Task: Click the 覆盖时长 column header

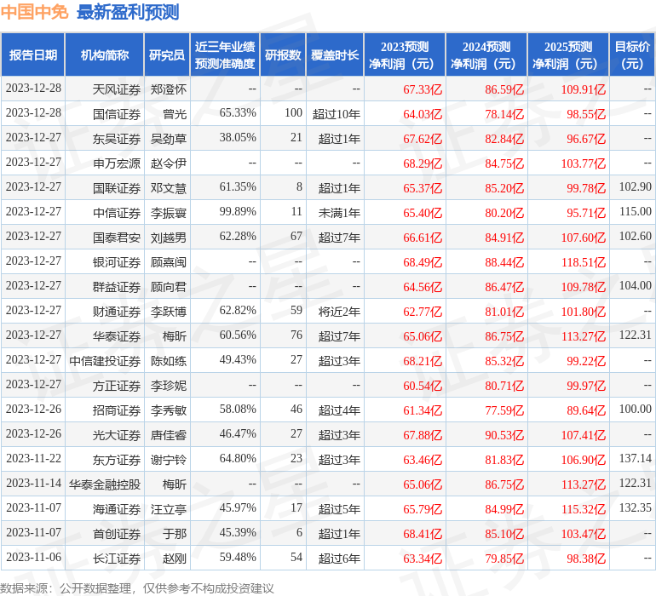Action: [x=335, y=54]
